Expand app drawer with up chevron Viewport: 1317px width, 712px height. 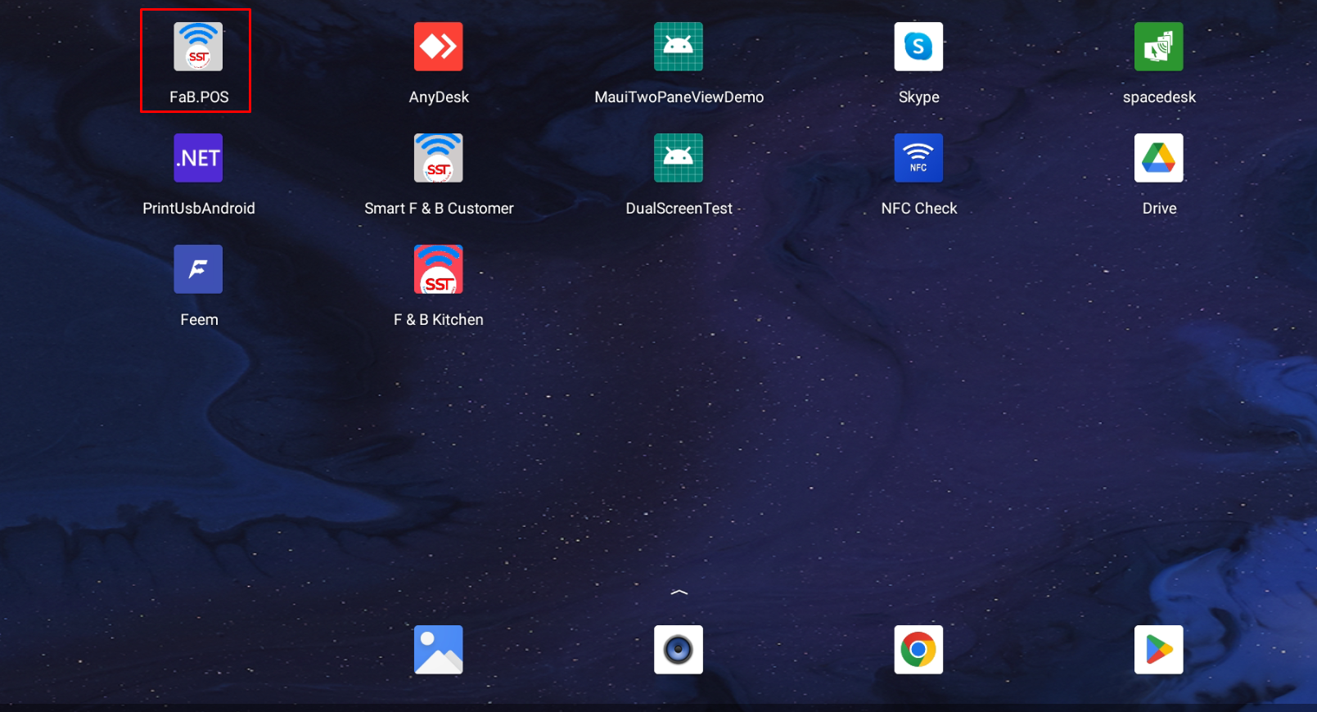(679, 593)
